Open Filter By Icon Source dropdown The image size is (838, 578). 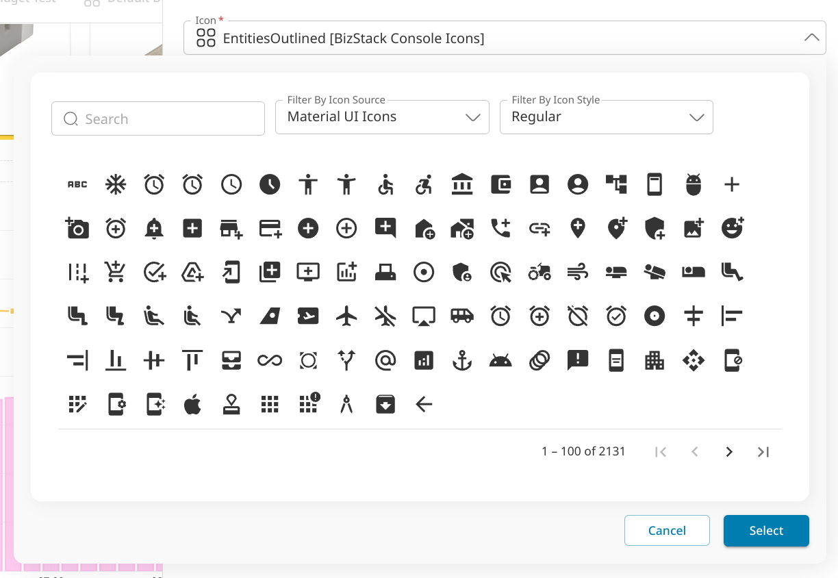(x=382, y=117)
